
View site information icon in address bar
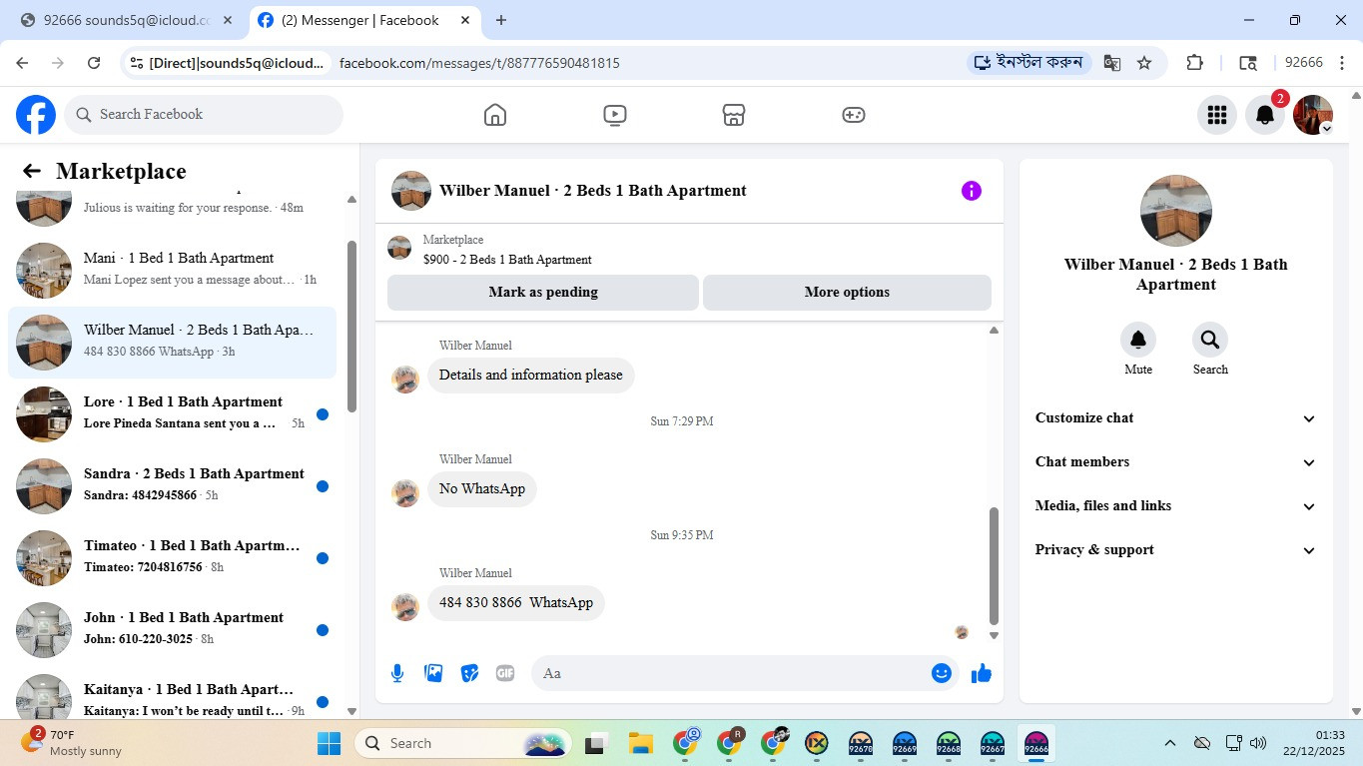(x=137, y=63)
